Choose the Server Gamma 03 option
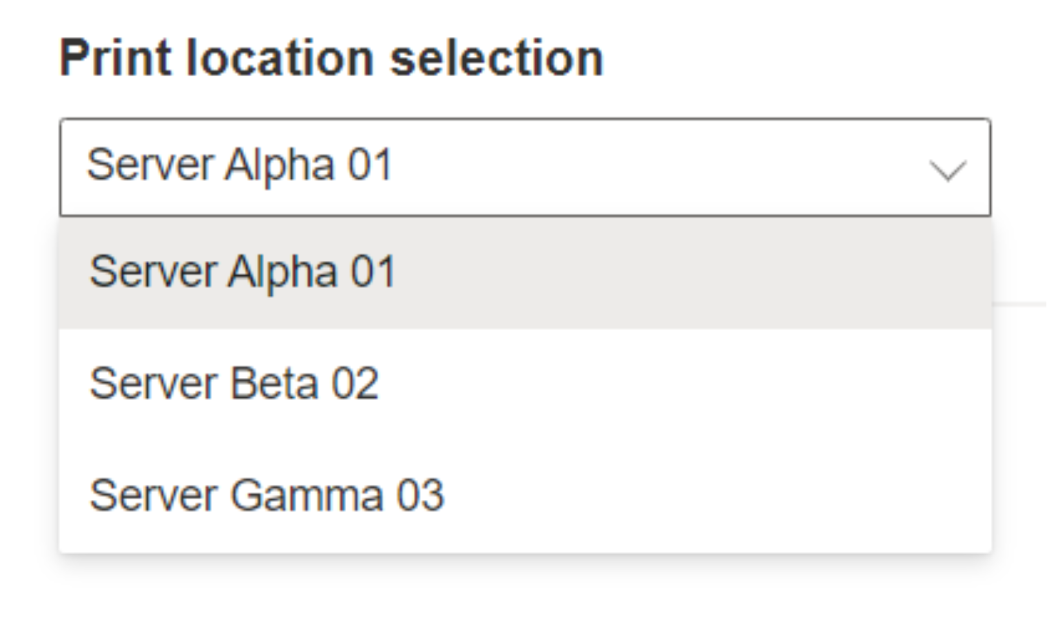The image size is (1047, 622). (x=267, y=496)
